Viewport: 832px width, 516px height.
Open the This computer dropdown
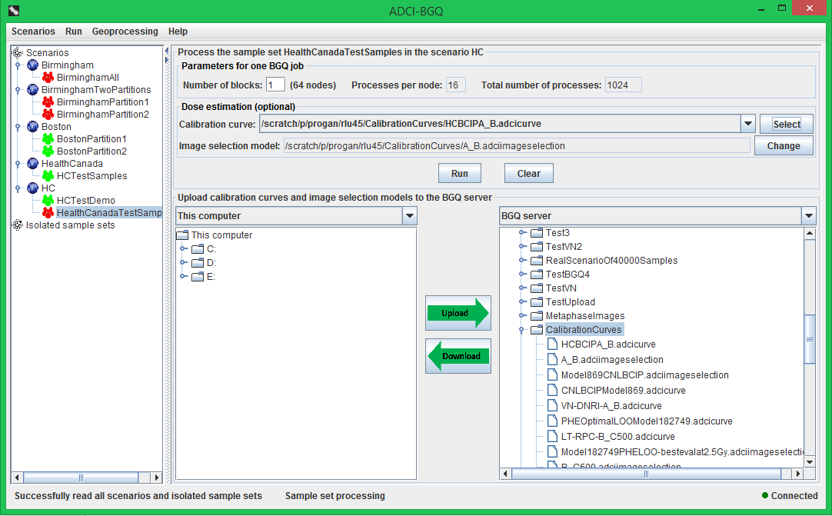coord(410,216)
